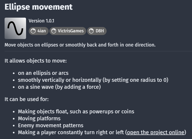Click the 'Enemy movement patterns' bullet
This screenshot has width=192, height=139.
pos(51,126)
